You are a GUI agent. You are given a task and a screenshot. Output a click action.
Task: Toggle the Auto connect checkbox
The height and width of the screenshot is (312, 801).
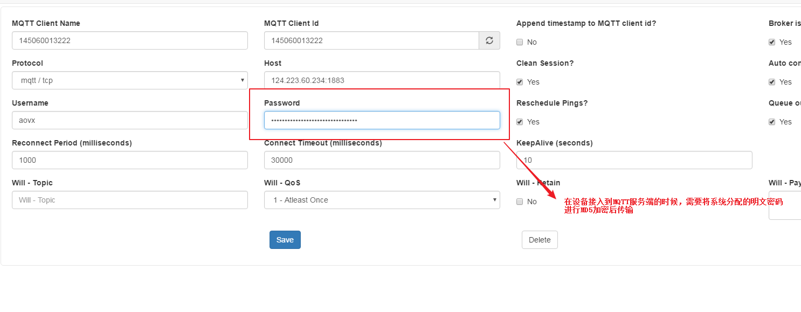pyautogui.click(x=772, y=82)
